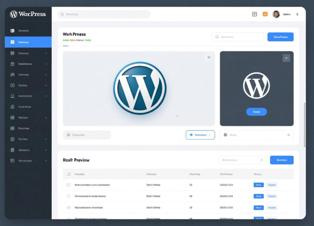Toggle the third table row's checkbox
The image size is (314, 226).
coord(69,207)
